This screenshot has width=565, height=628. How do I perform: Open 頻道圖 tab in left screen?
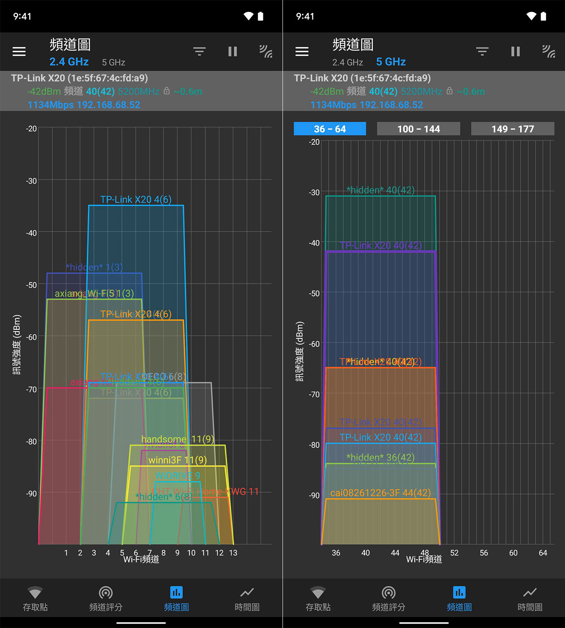pyautogui.click(x=177, y=599)
